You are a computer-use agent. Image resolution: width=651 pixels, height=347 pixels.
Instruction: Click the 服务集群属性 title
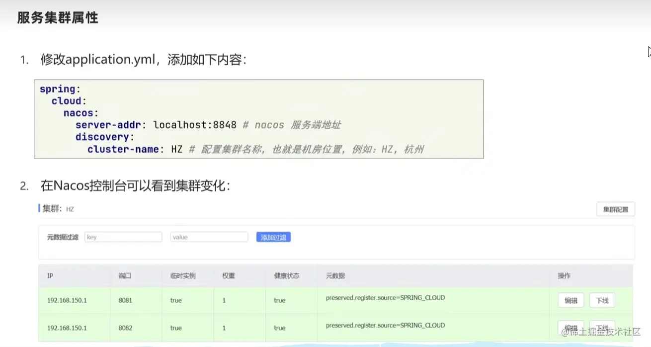tap(58, 18)
